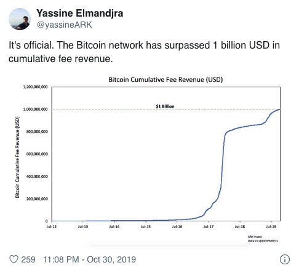Click the Jul-17 x-axis marker
The height and width of the screenshot is (268, 299).
click(x=209, y=227)
